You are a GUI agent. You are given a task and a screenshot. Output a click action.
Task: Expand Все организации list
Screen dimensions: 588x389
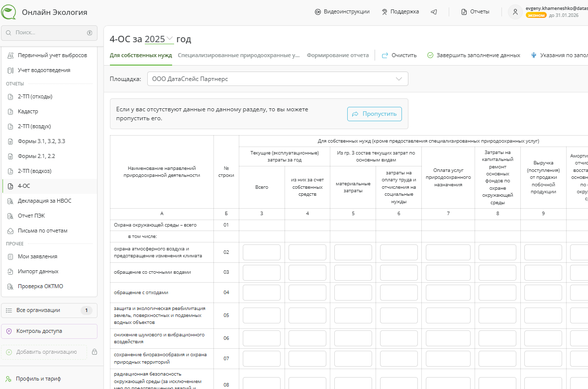tap(49, 311)
